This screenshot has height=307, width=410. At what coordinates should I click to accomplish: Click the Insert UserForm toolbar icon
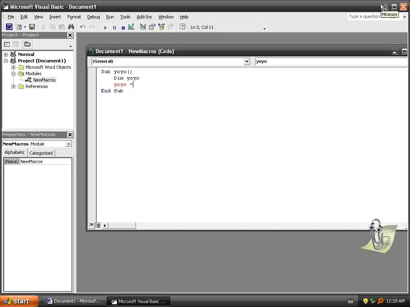tap(18, 27)
